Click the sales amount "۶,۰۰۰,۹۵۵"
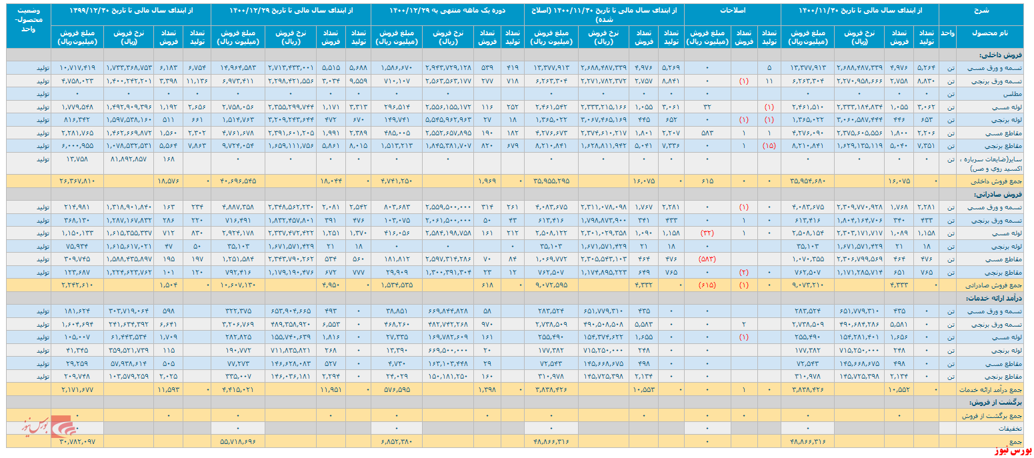This screenshot has height=458, width=1034. 77,145
